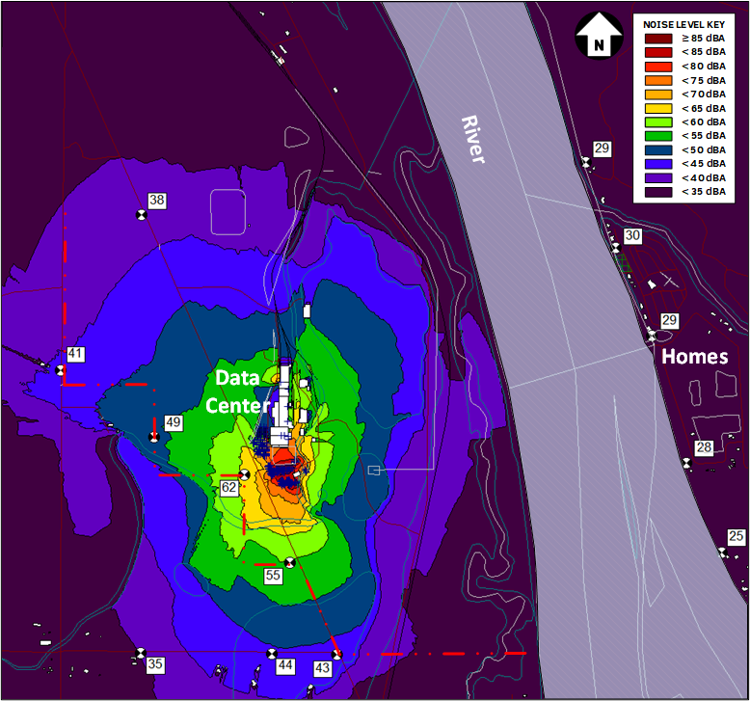
Task: Select the receptor marker beside label 49
Action: (x=154, y=438)
